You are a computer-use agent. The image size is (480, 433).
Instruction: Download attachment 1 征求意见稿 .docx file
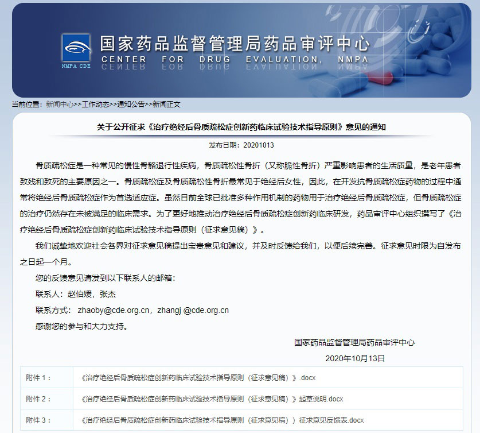coord(198,378)
